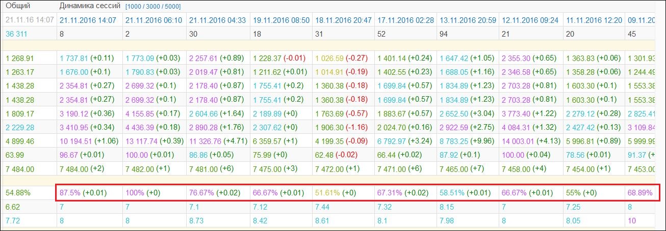Open the 18.11.2016 20:47 session link
The height and width of the screenshot is (231, 666).
(344, 20)
